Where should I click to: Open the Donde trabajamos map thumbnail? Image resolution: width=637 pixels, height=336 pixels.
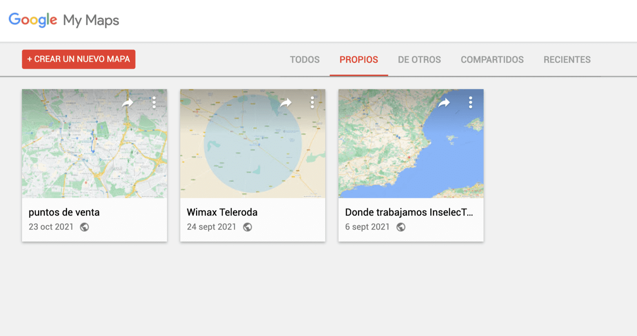click(411, 143)
